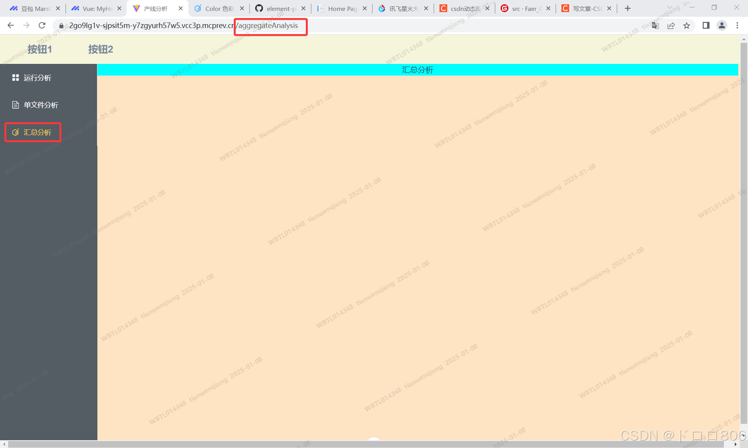Toggle the browser side panel

706,25
